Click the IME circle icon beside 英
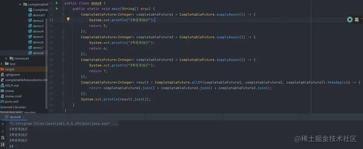Screen dimensions: 363x149 coord(349,20)
